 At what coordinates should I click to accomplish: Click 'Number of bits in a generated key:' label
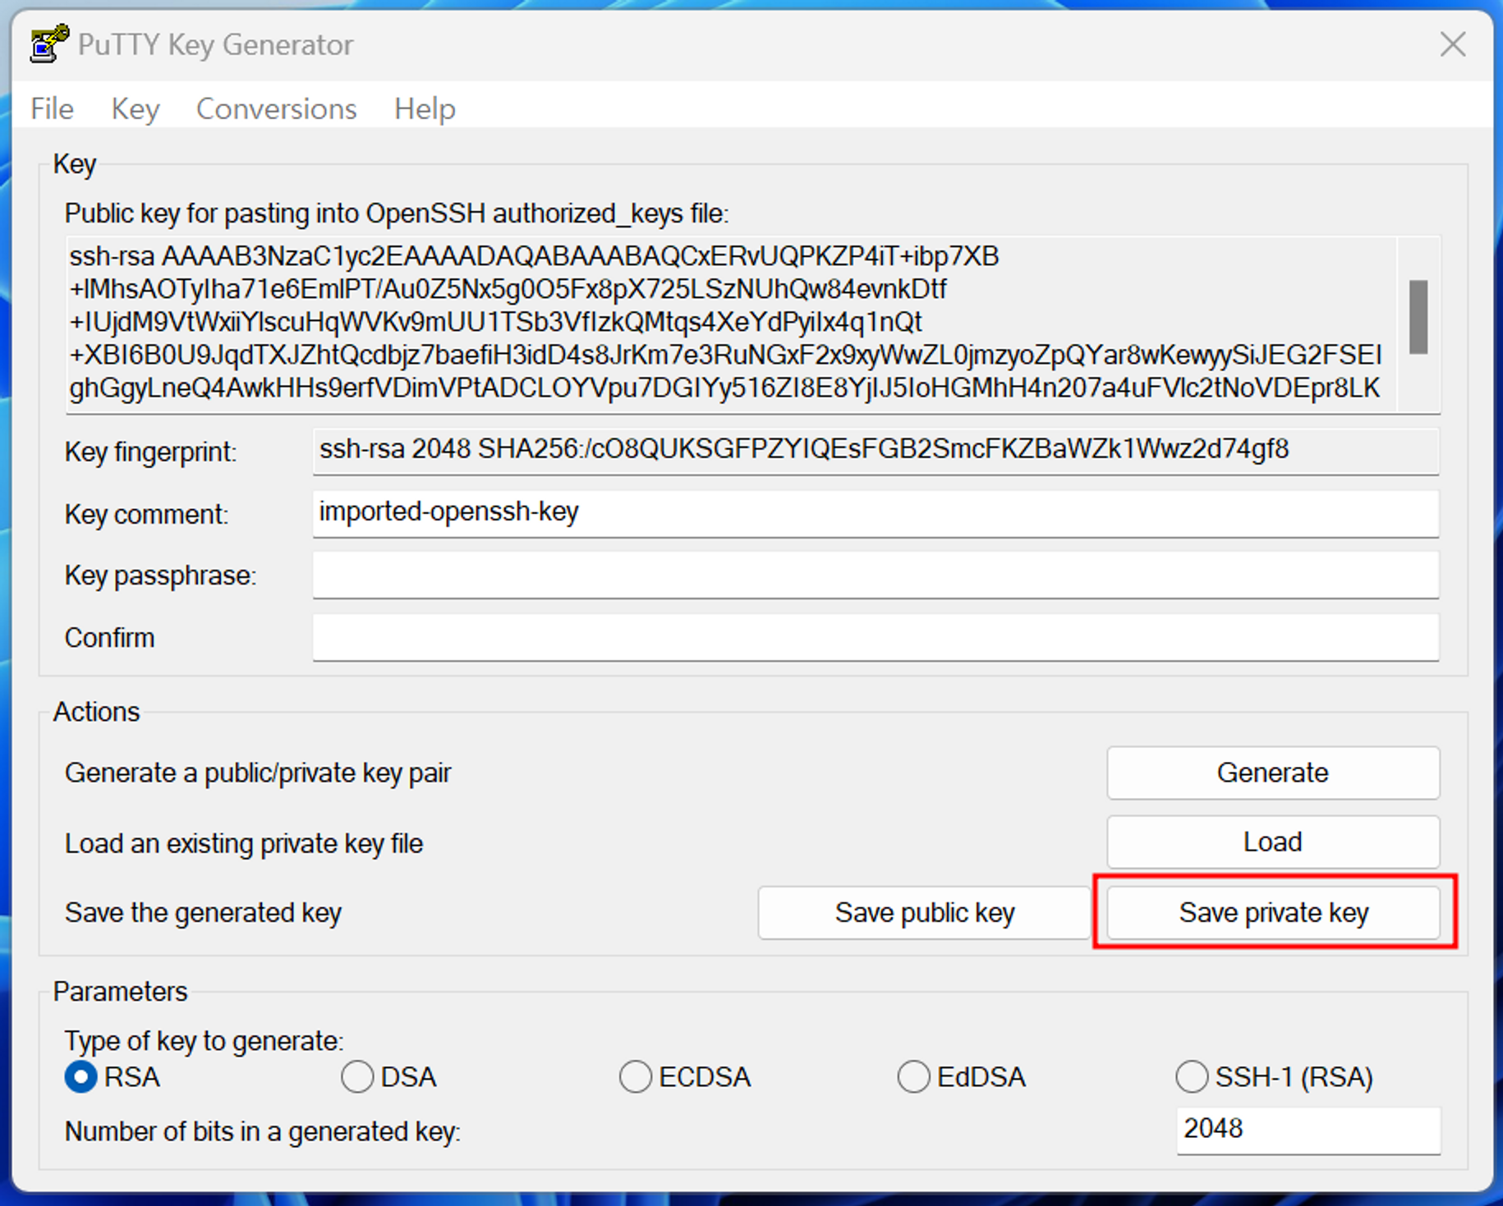[x=263, y=1131]
